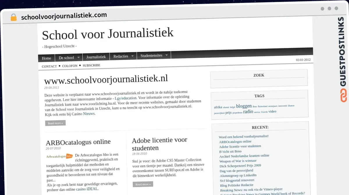
Task: Expand the Redacties dropdown arrow
Action: click(132, 56)
